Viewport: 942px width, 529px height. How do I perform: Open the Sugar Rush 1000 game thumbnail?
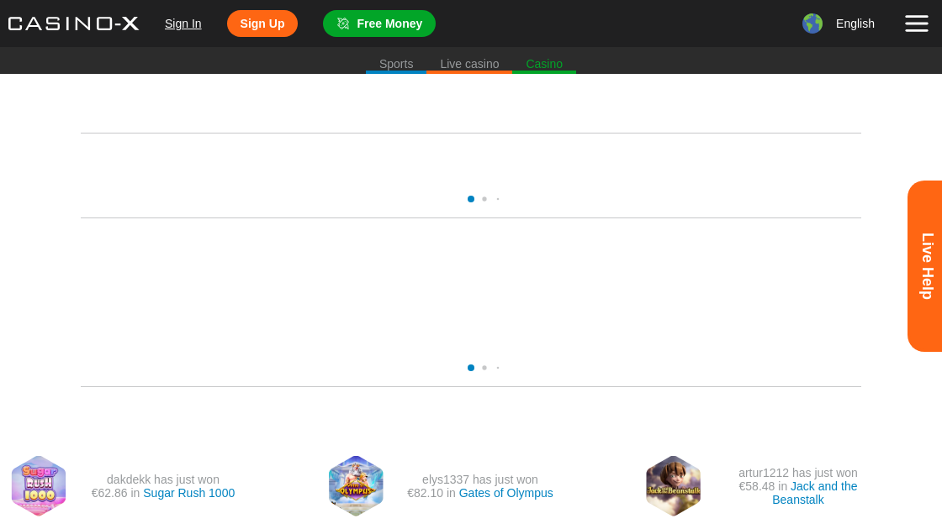(x=39, y=486)
